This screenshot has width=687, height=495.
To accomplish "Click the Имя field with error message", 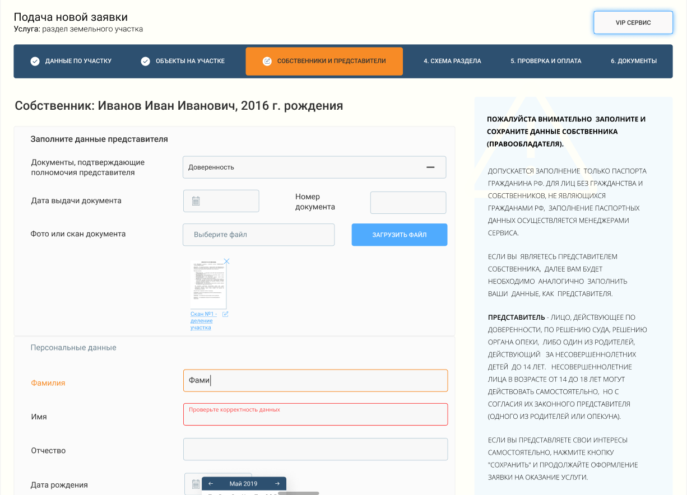I will pyautogui.click(x=315, y=414).
